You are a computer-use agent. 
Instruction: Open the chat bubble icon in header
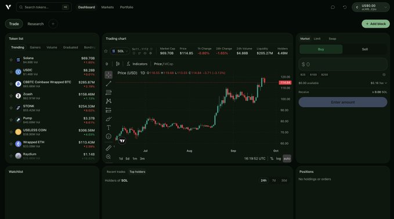pos(332,7)
